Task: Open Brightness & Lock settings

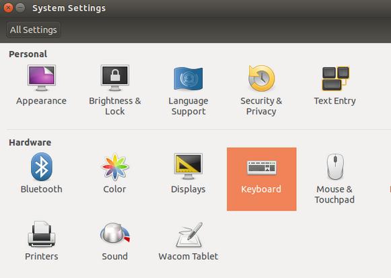Action: (x=114, y=90)
